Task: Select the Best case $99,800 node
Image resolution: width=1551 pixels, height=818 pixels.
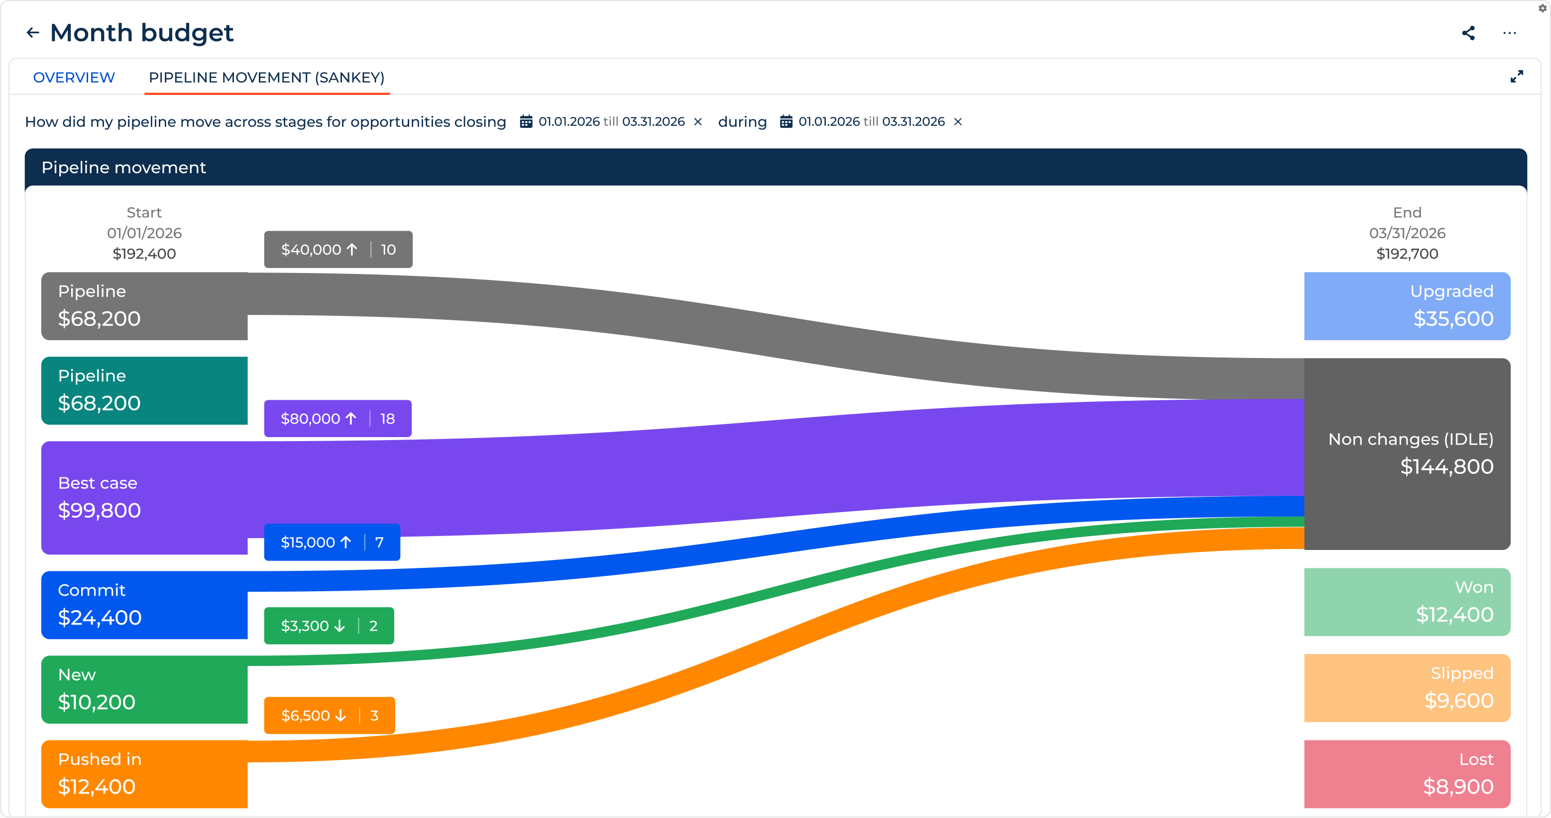Action: point(144,498)
